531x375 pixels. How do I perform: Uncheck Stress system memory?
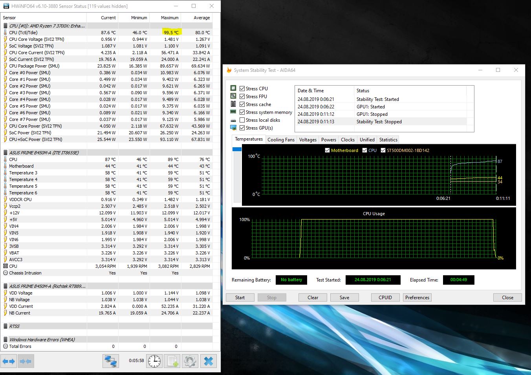(x=242, y=112)
